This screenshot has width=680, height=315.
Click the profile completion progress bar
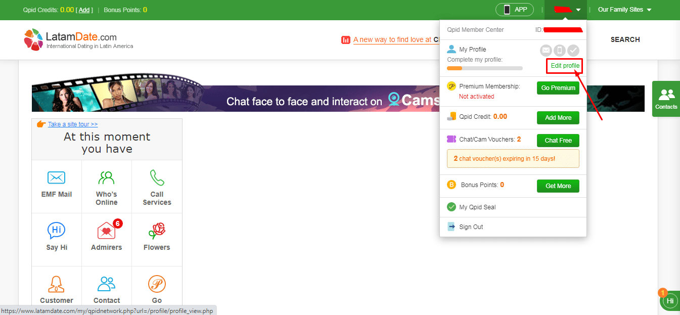pos(485,68)
